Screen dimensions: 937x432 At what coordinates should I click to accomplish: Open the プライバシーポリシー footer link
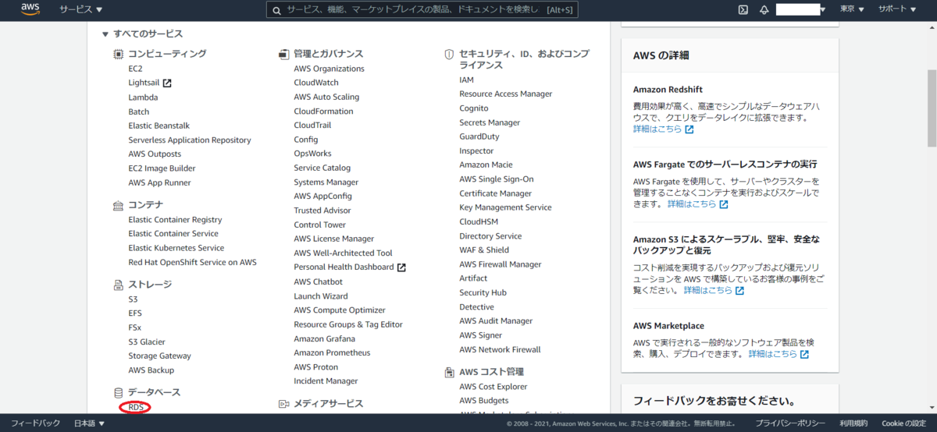[790, 423]
